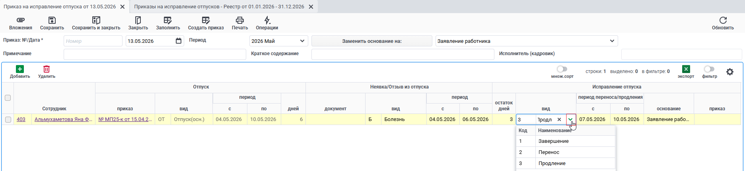Viewport: 745px width, 171px height.
Task: Click the Код column header in dropdown
Action: pos(525,131)
